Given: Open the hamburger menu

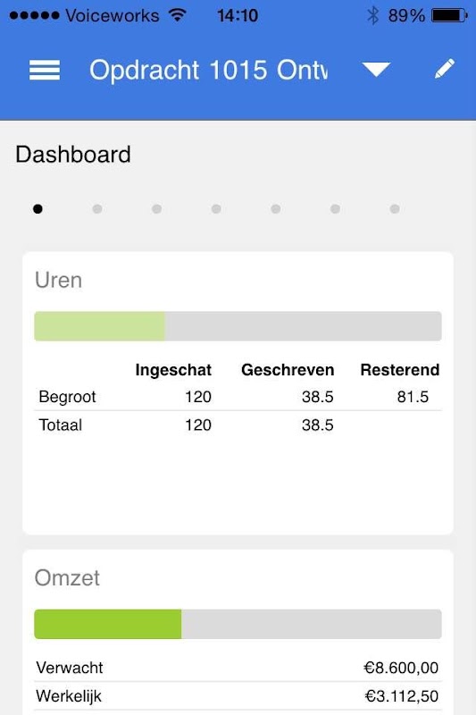Looking at the screenshot, I should click(44, 71).
